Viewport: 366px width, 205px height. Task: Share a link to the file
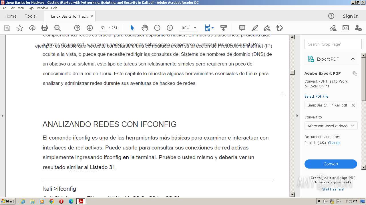click(x=333, y=28)
